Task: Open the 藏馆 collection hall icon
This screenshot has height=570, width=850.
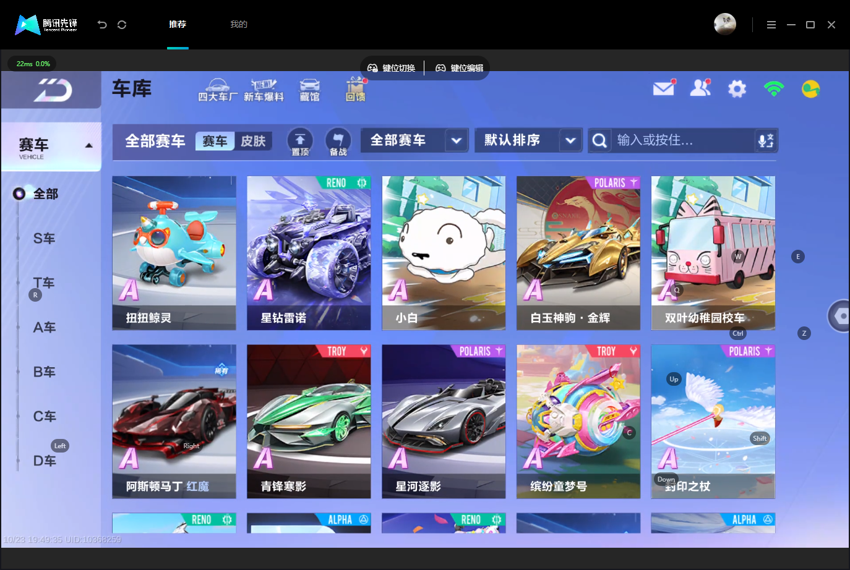Action: pos(309,90)
